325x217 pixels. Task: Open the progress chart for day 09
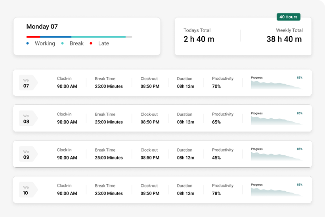[277, 155]
